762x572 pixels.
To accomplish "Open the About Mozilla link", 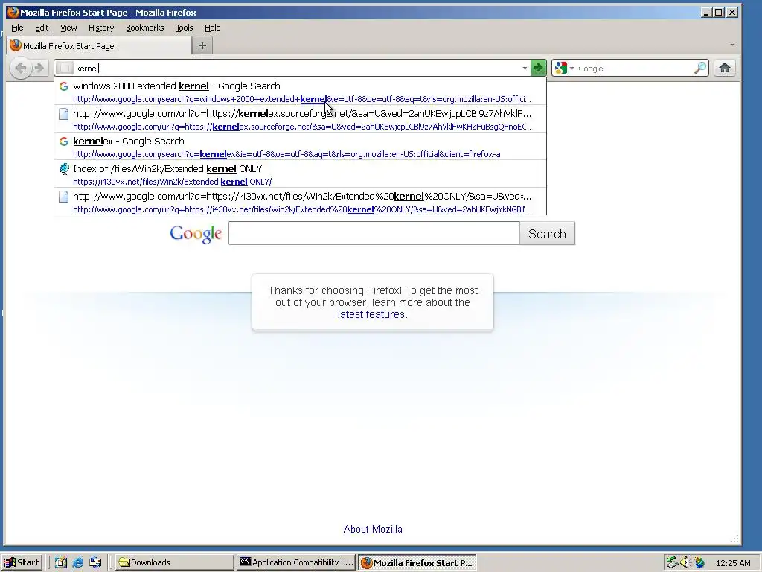I will point(373,529).
